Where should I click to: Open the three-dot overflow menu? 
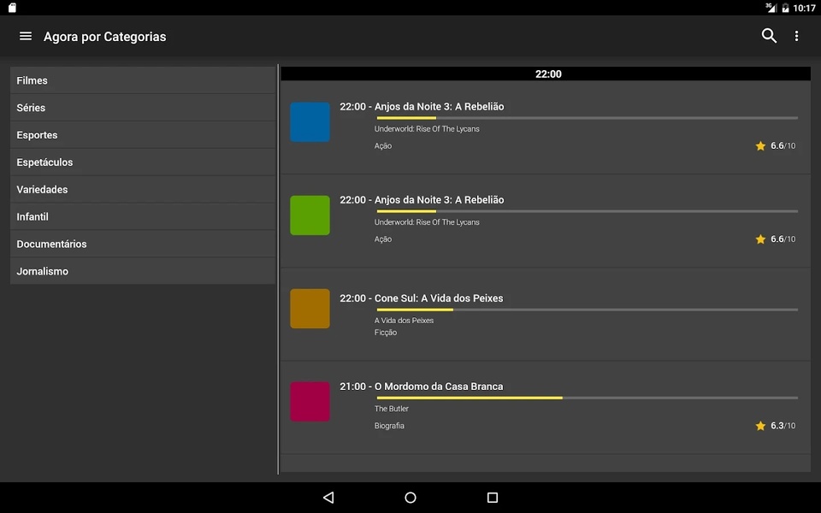click(796, 36)
